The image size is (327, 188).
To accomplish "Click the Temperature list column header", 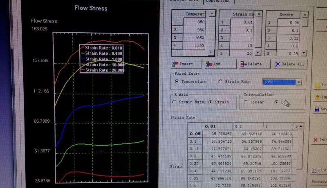I will [x=195, y=14].
